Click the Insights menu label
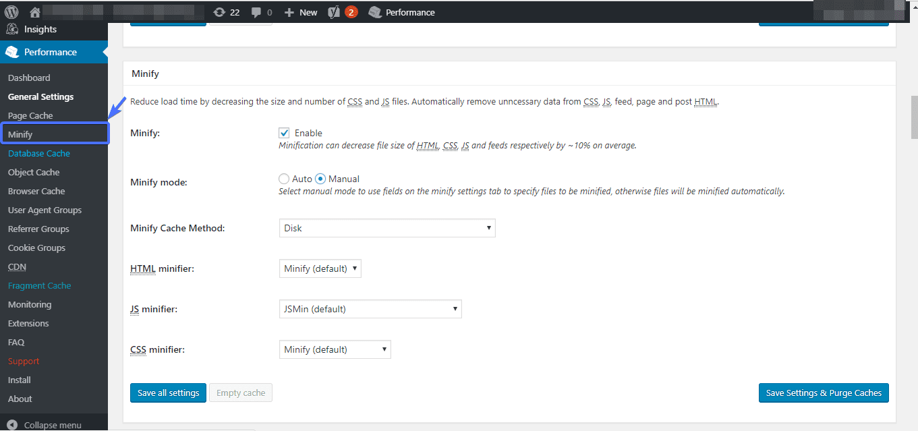The width and height of the screenshot is (918, 431). [40, 29]
